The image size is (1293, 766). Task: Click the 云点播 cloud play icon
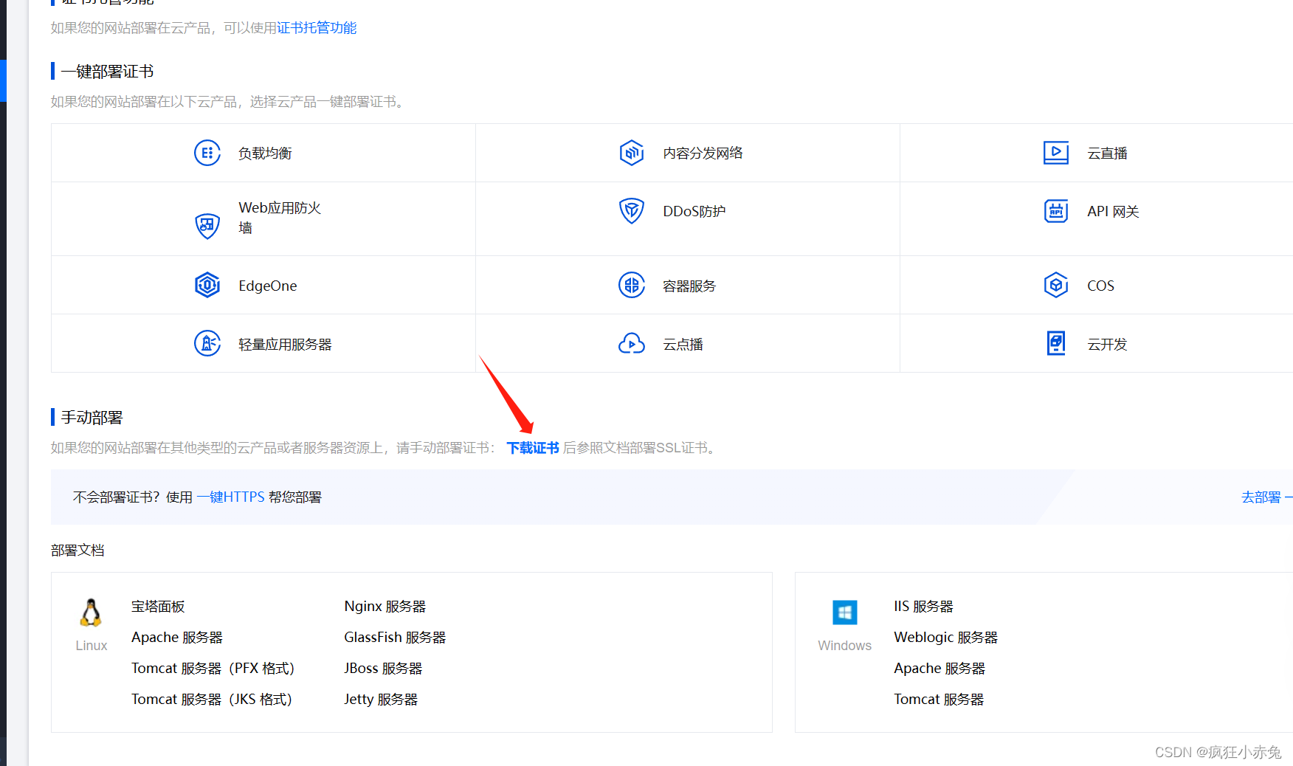[x=632, y=343]
